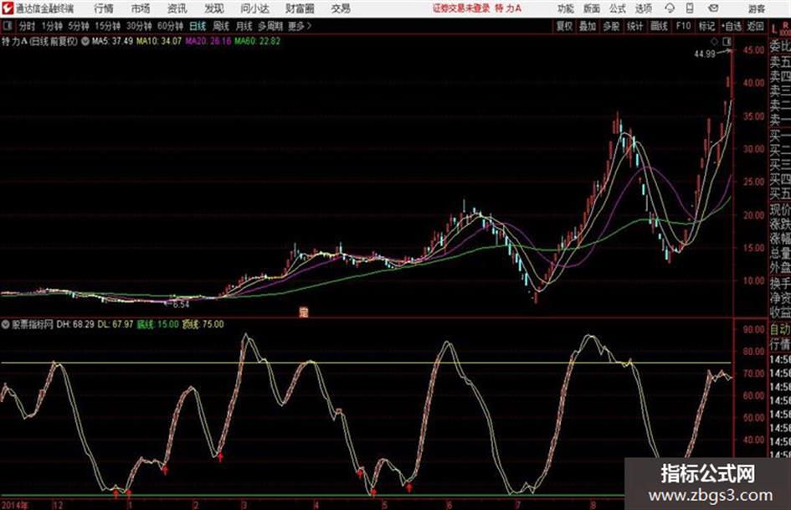Click the 通达信 red logo icon
The height and width of the screenshot is (510, 791).
pos(8,8)
